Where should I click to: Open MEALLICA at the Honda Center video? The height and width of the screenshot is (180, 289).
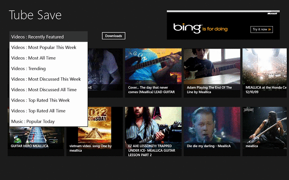[x=265, y=73]
